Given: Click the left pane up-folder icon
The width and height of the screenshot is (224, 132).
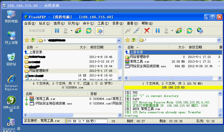Looking at the screenshot, I should pyautogui.click(x=33, y=40).
